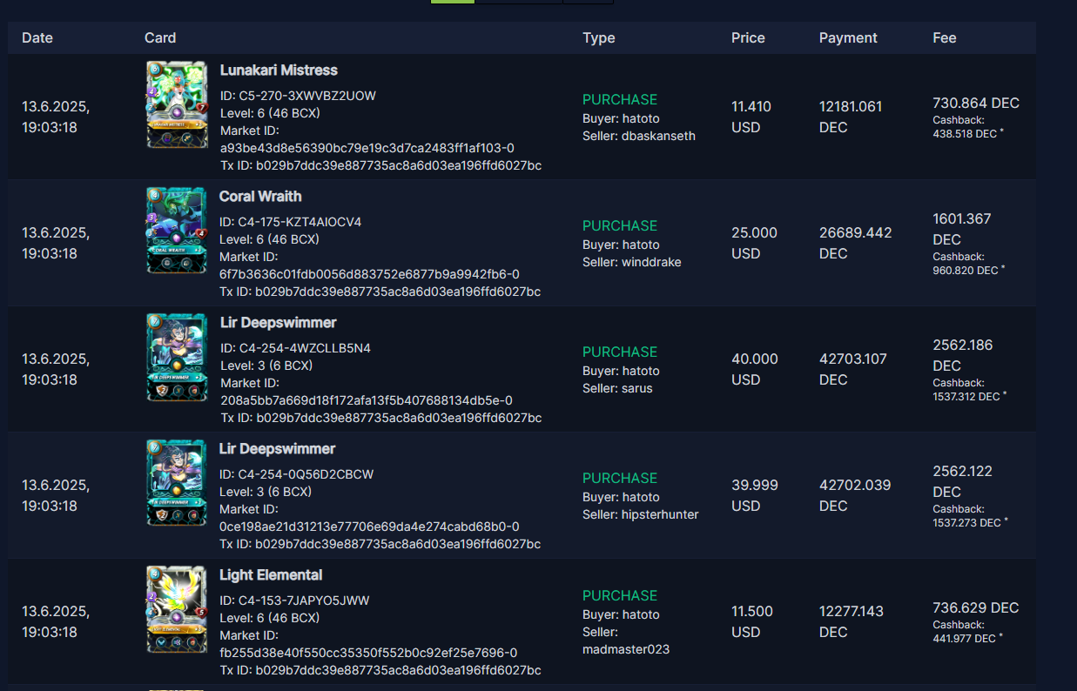Screen dimensions: 1077x691
Task: Click the 1601.367 DEC fee
Action: coord(962,229)
